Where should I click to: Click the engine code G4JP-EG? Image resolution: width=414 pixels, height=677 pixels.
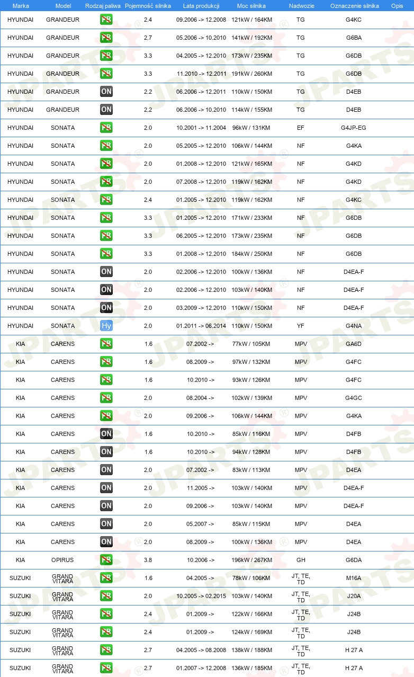[354, 128]
